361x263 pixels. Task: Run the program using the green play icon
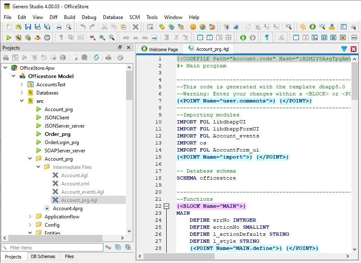(x=8, y=37)
